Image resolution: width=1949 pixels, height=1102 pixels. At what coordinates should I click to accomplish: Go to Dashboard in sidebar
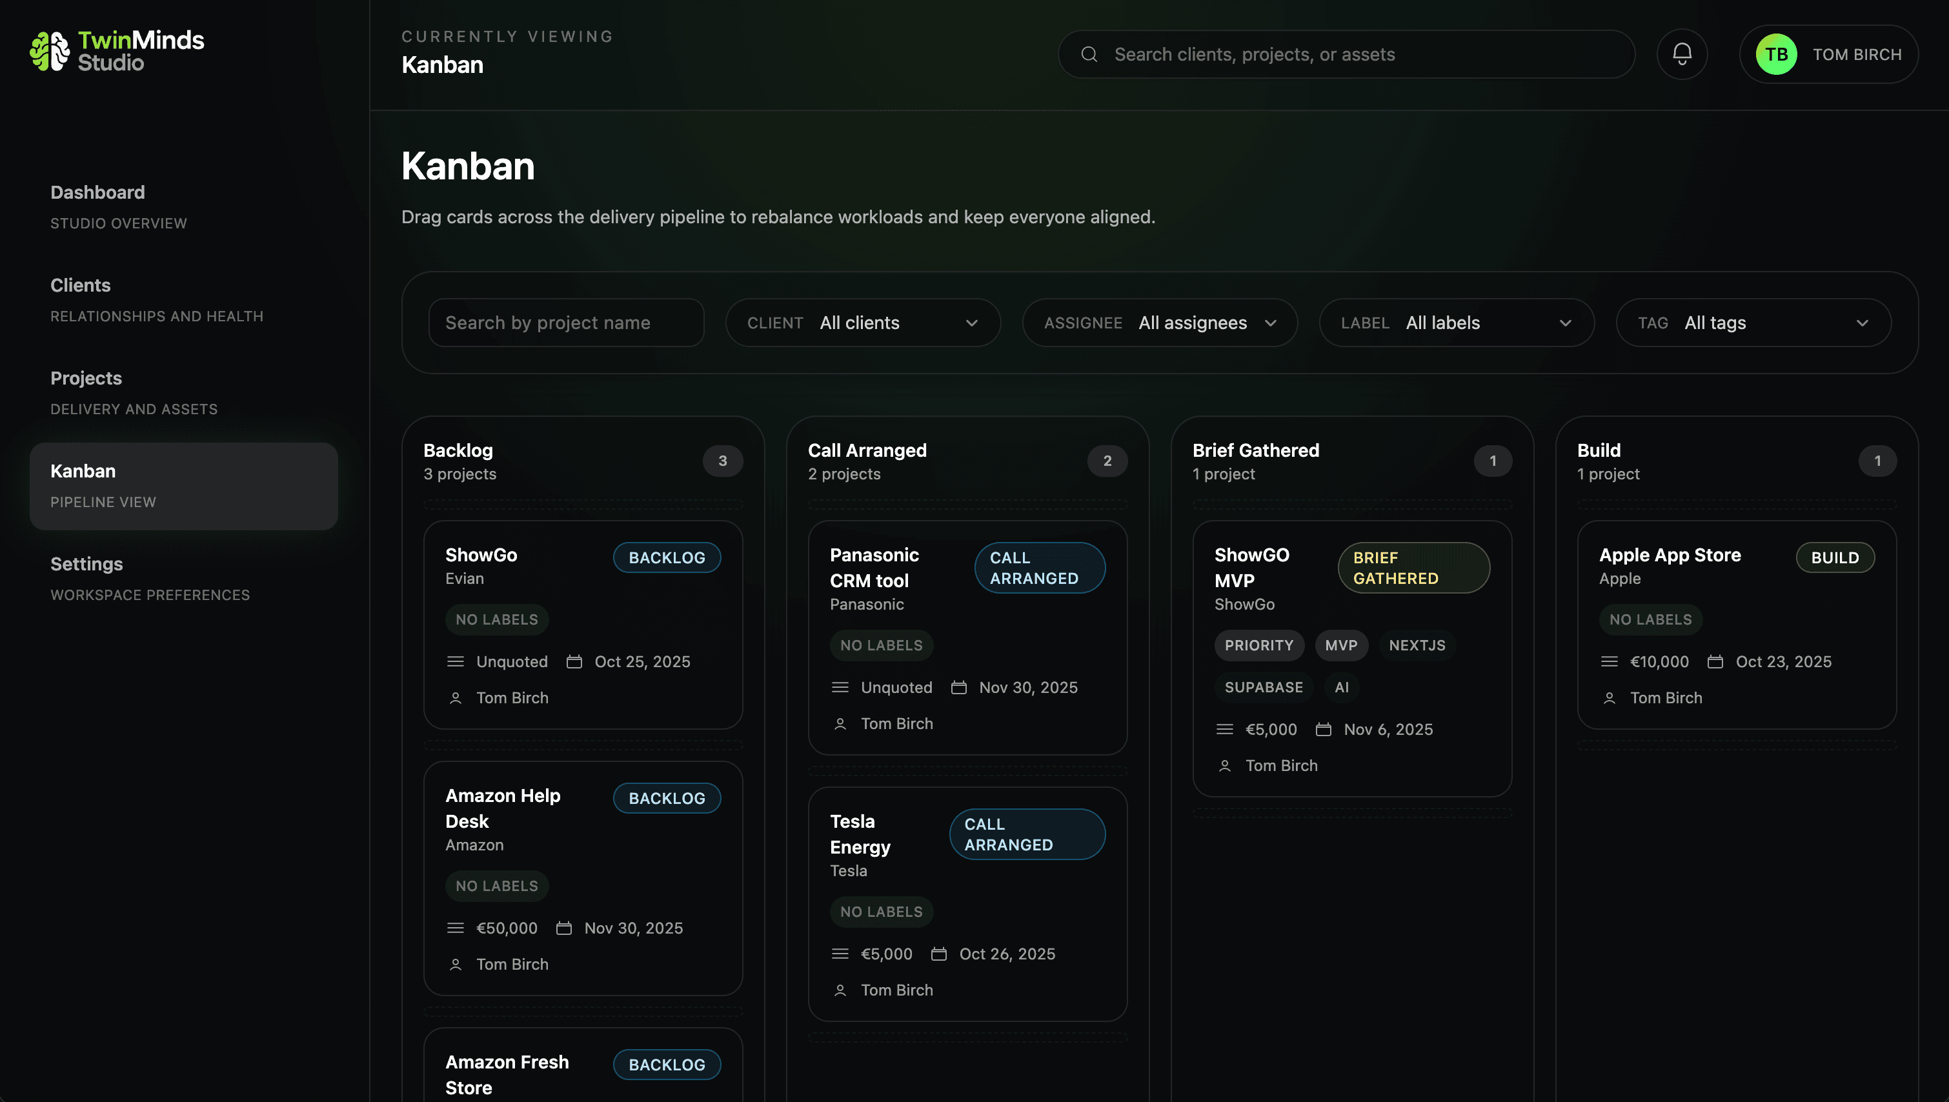click(x=97, y=192)
